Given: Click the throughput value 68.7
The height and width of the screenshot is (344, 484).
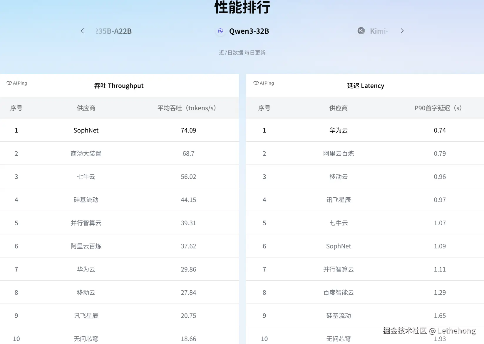Looking at the screenshot, I should pos(188,153).
